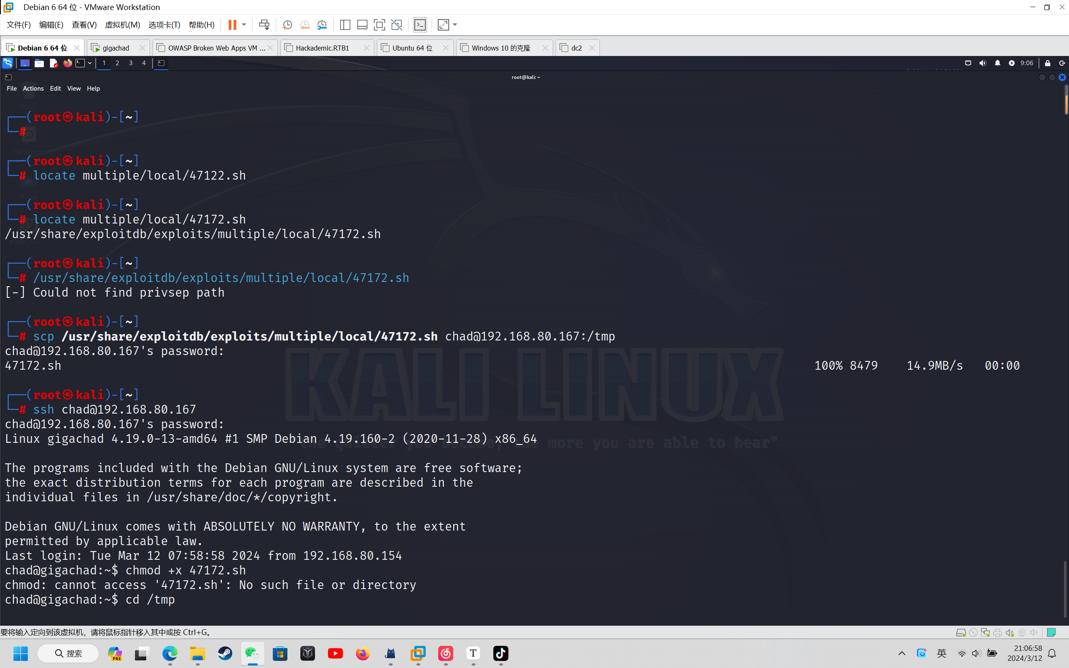This screenshot has height=668, width=1069.
Task: Open the Kali panel text editor icon
Action: [x=53, y=63]
